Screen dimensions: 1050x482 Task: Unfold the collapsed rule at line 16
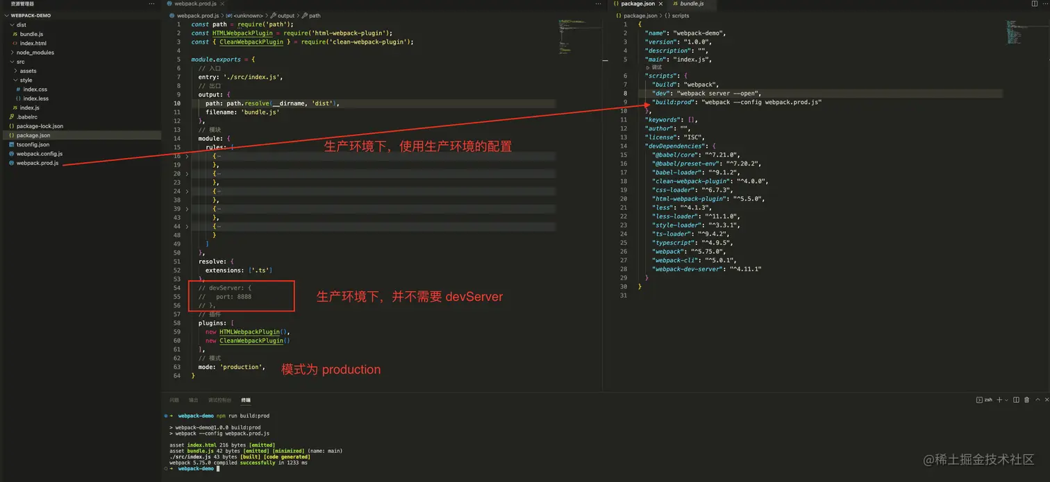pyautogui.click(x=187, y=157)
